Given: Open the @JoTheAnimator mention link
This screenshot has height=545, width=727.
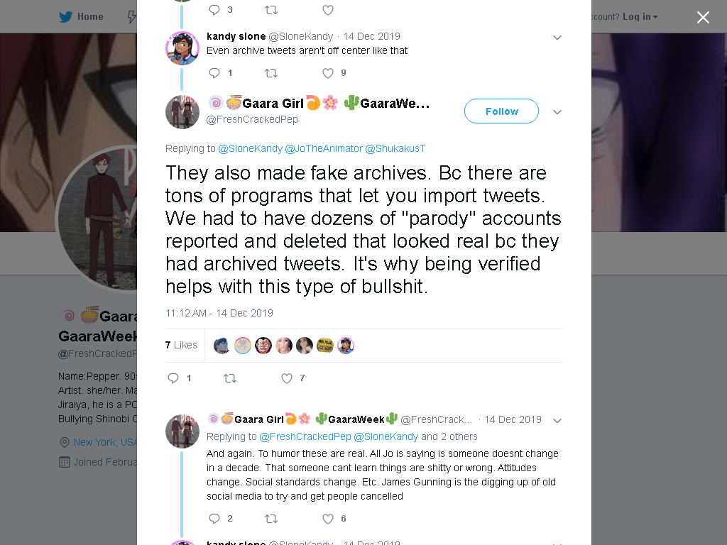Looking at the screenshot, I should (x=324, y=148).
